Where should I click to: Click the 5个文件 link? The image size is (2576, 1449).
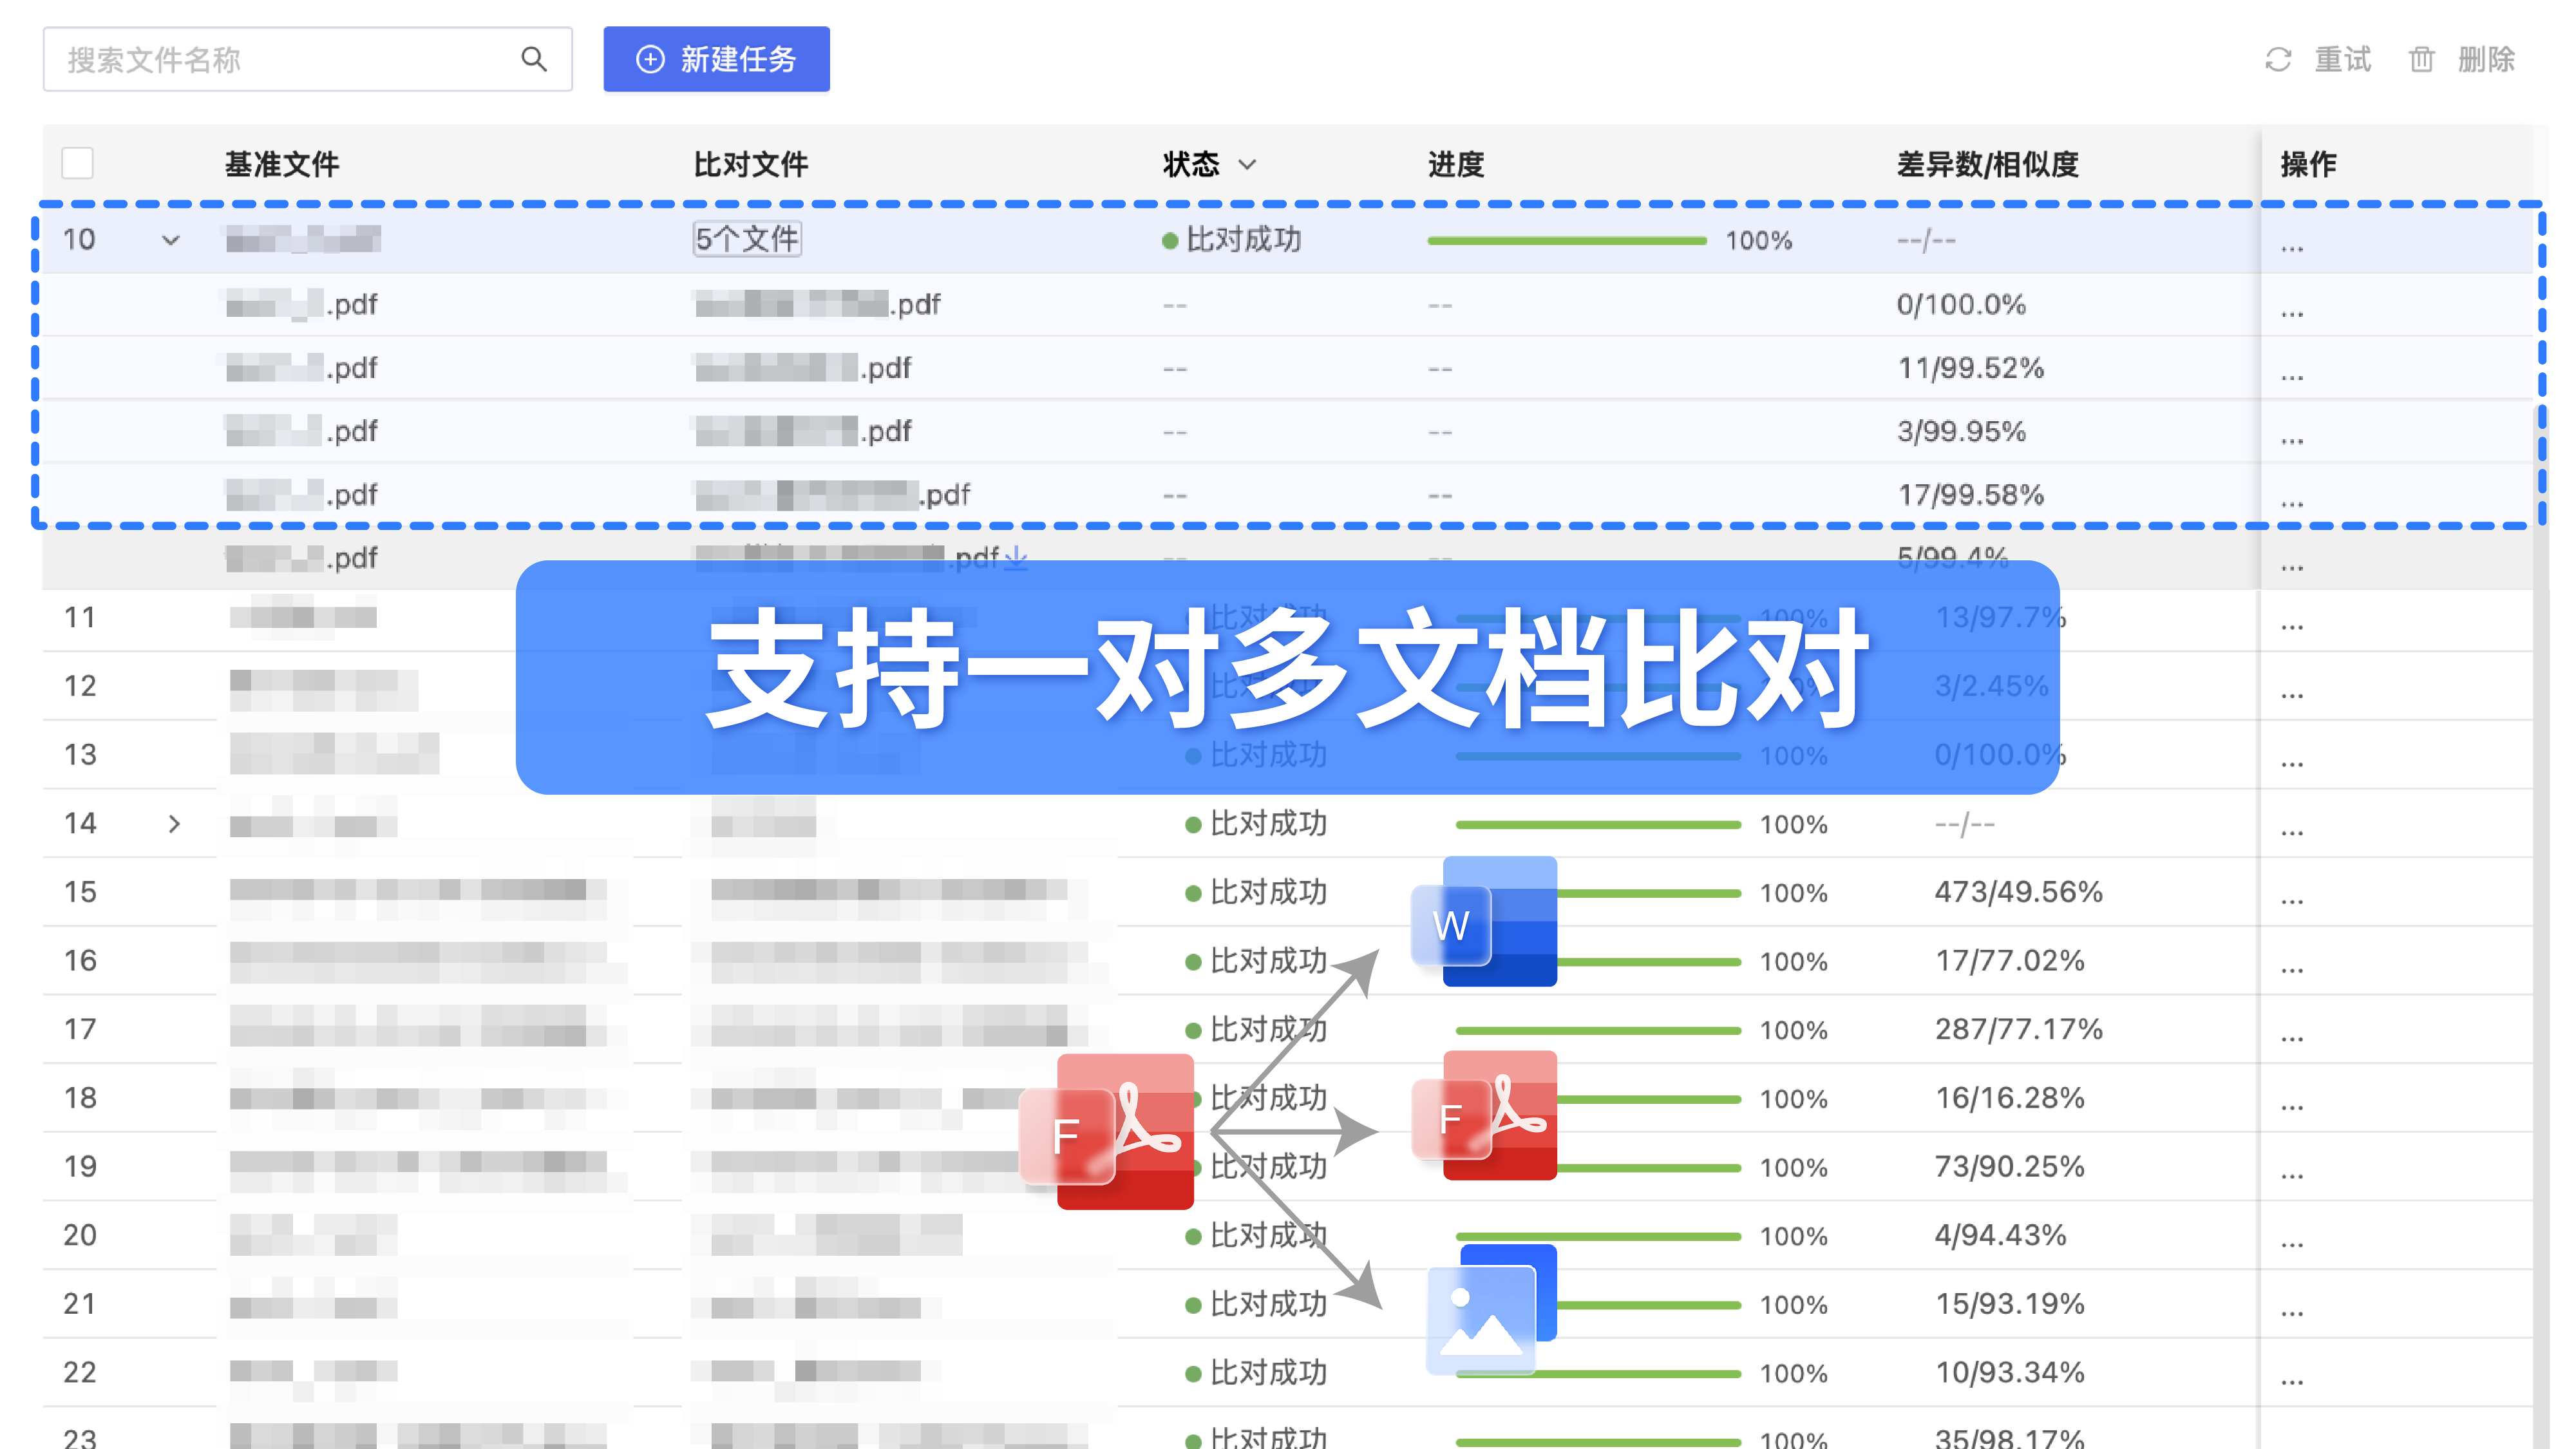coord(747,239)
